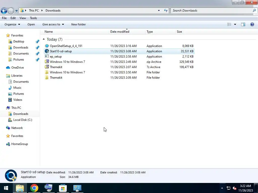Open OneDrive in navigation pane

[17, 68]
